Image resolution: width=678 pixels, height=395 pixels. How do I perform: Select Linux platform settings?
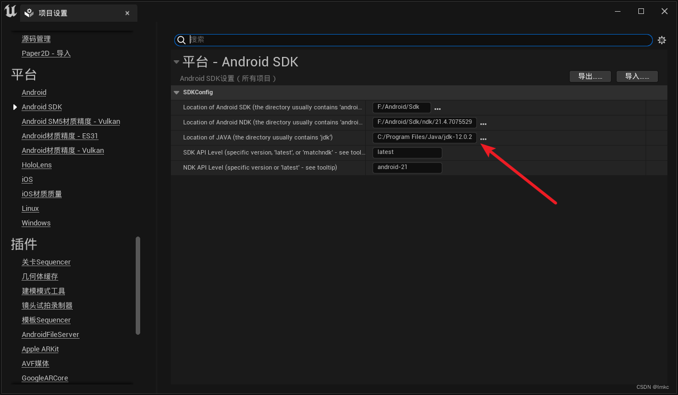30,209
